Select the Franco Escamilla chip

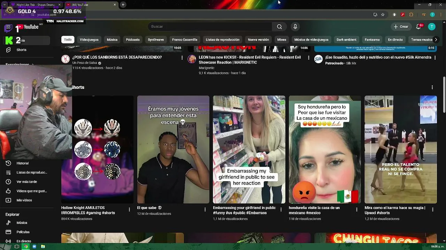[x=185, y=40]
